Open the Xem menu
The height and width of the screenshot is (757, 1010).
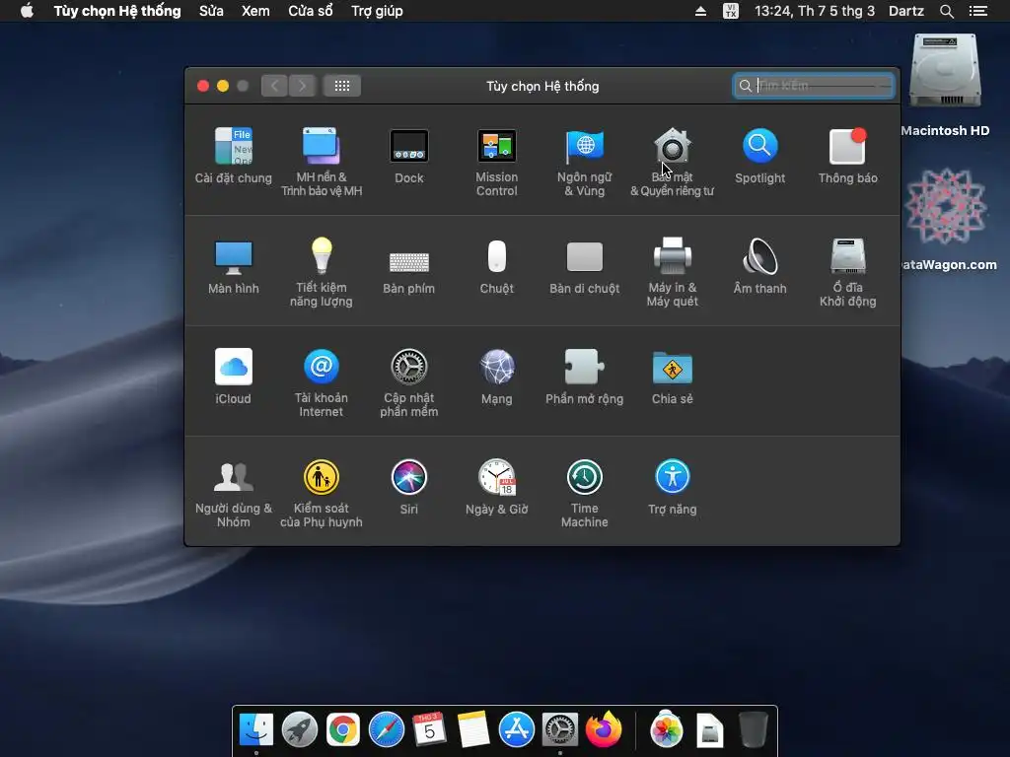click(255, 11)
